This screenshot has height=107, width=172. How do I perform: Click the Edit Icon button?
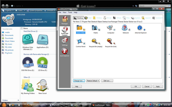(107, 81)
